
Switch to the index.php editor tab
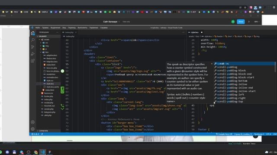(x=69, y=32)
